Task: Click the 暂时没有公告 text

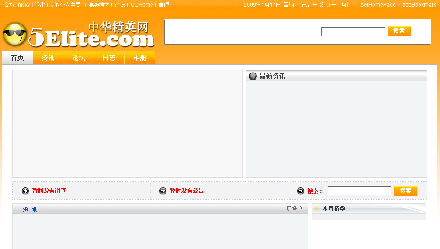Action: (x=187, y=190)
